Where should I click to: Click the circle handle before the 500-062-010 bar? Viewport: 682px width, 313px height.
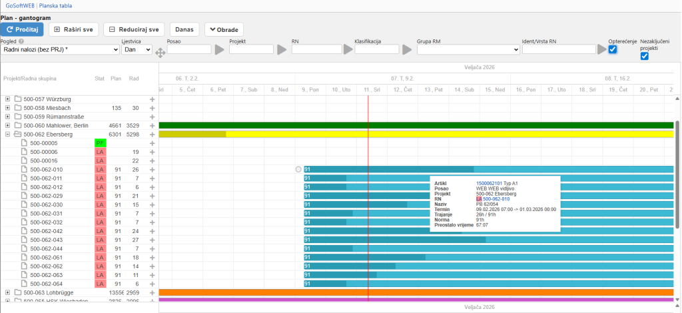click(298, 170)
